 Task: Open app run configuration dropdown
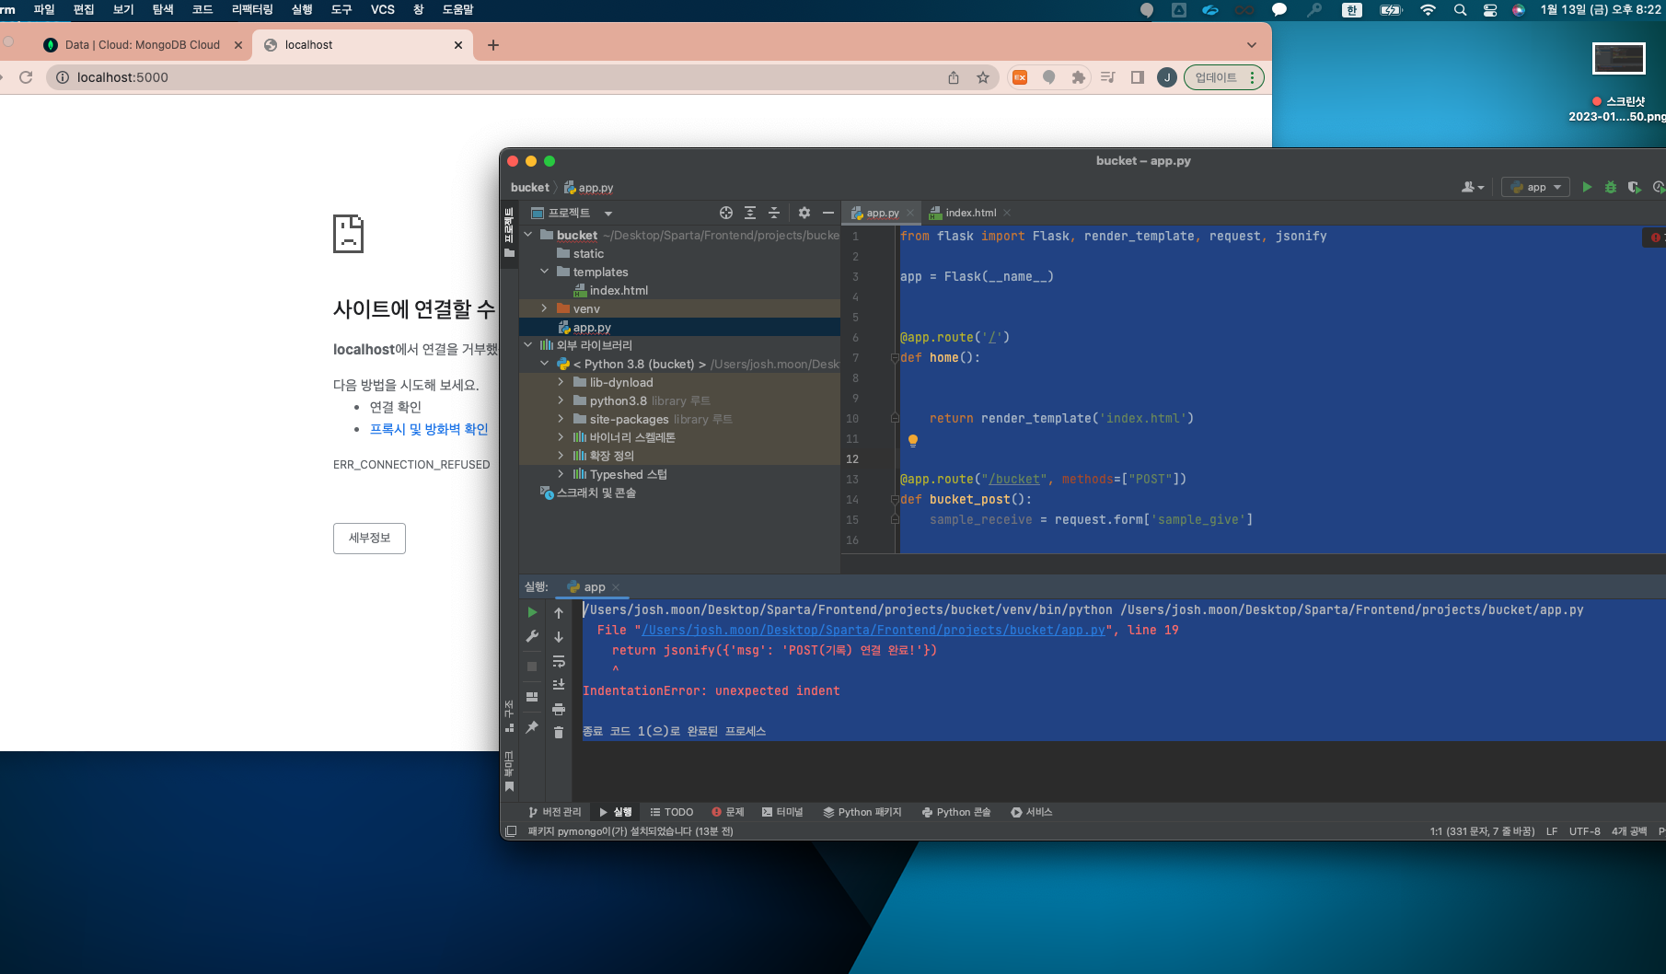[x=1535, y=187]
